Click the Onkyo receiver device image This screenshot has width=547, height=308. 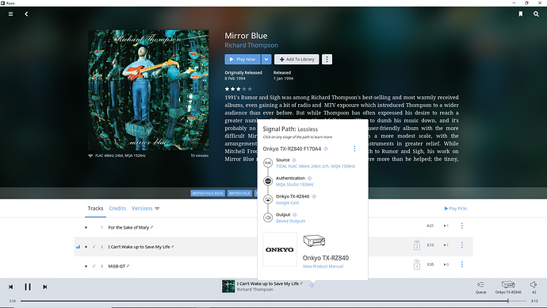tap(314, 241)
